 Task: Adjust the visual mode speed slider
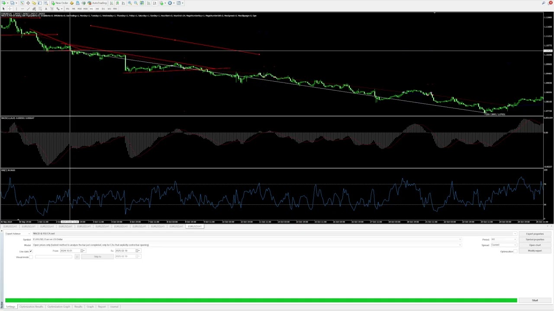tap(54, 257)
